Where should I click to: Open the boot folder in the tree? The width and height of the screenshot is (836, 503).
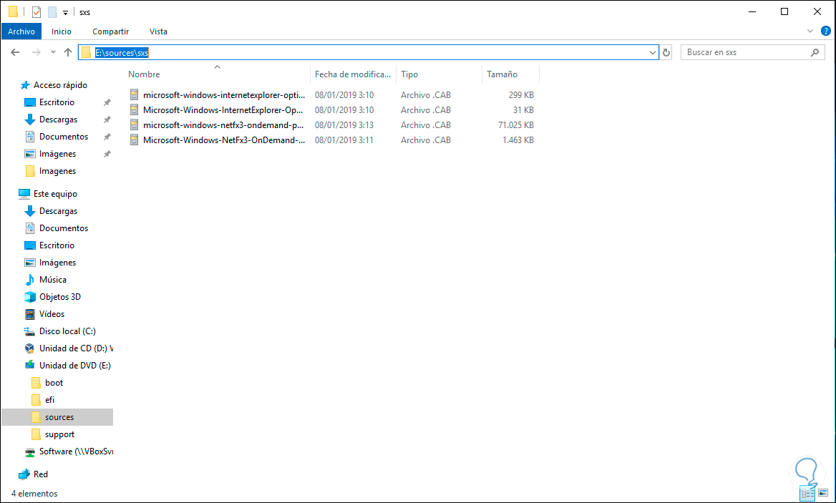(54, 383)
